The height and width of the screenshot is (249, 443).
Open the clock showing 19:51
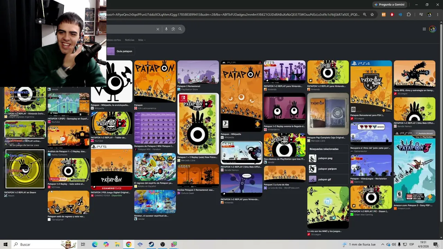click(424, 245)
